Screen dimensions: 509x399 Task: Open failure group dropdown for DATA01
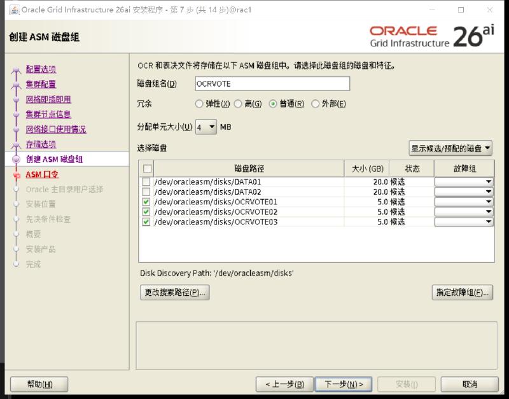(x=464, y=182)
